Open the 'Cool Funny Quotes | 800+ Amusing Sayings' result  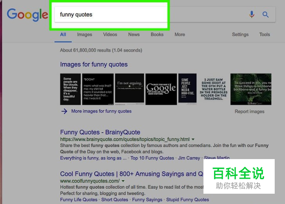pyautogui.click(x=132, y=174)
